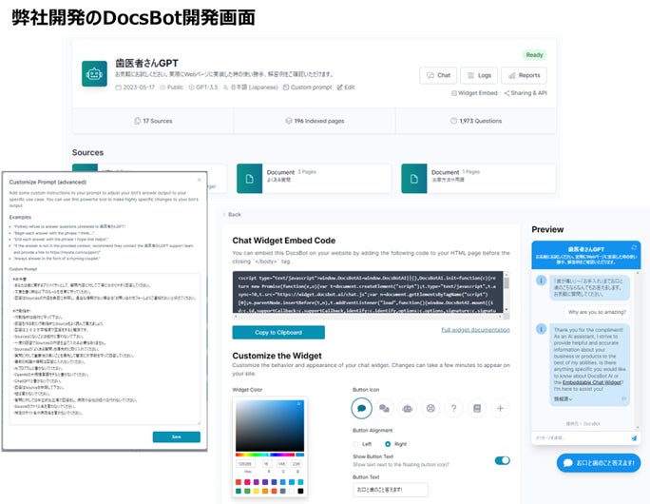Expand the 情報源 sources dropdown in the preview
Screen dimensions: 650x504
point(563,398)
